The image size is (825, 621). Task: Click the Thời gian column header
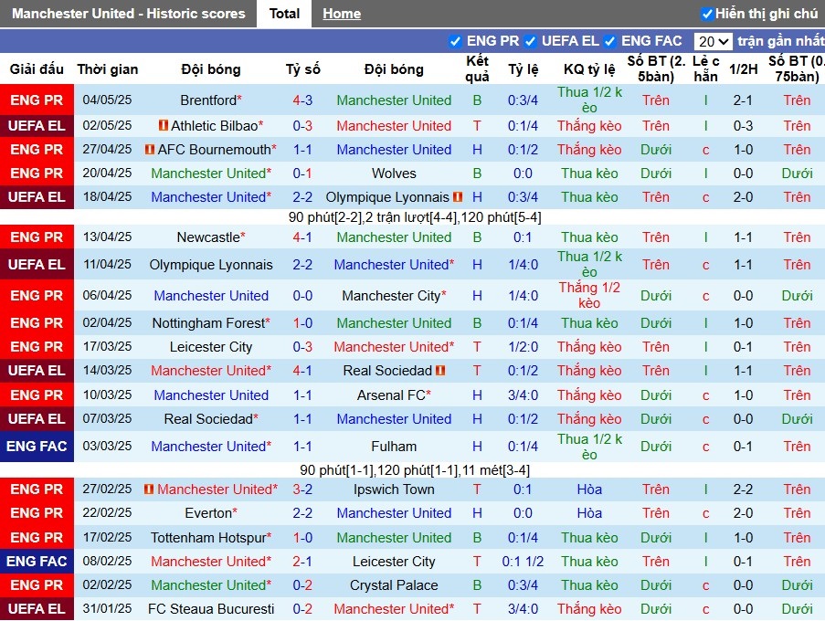(x=107, y=68)
